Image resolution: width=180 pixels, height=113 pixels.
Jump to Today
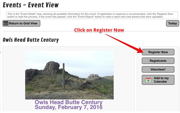[x=172, y=23]
